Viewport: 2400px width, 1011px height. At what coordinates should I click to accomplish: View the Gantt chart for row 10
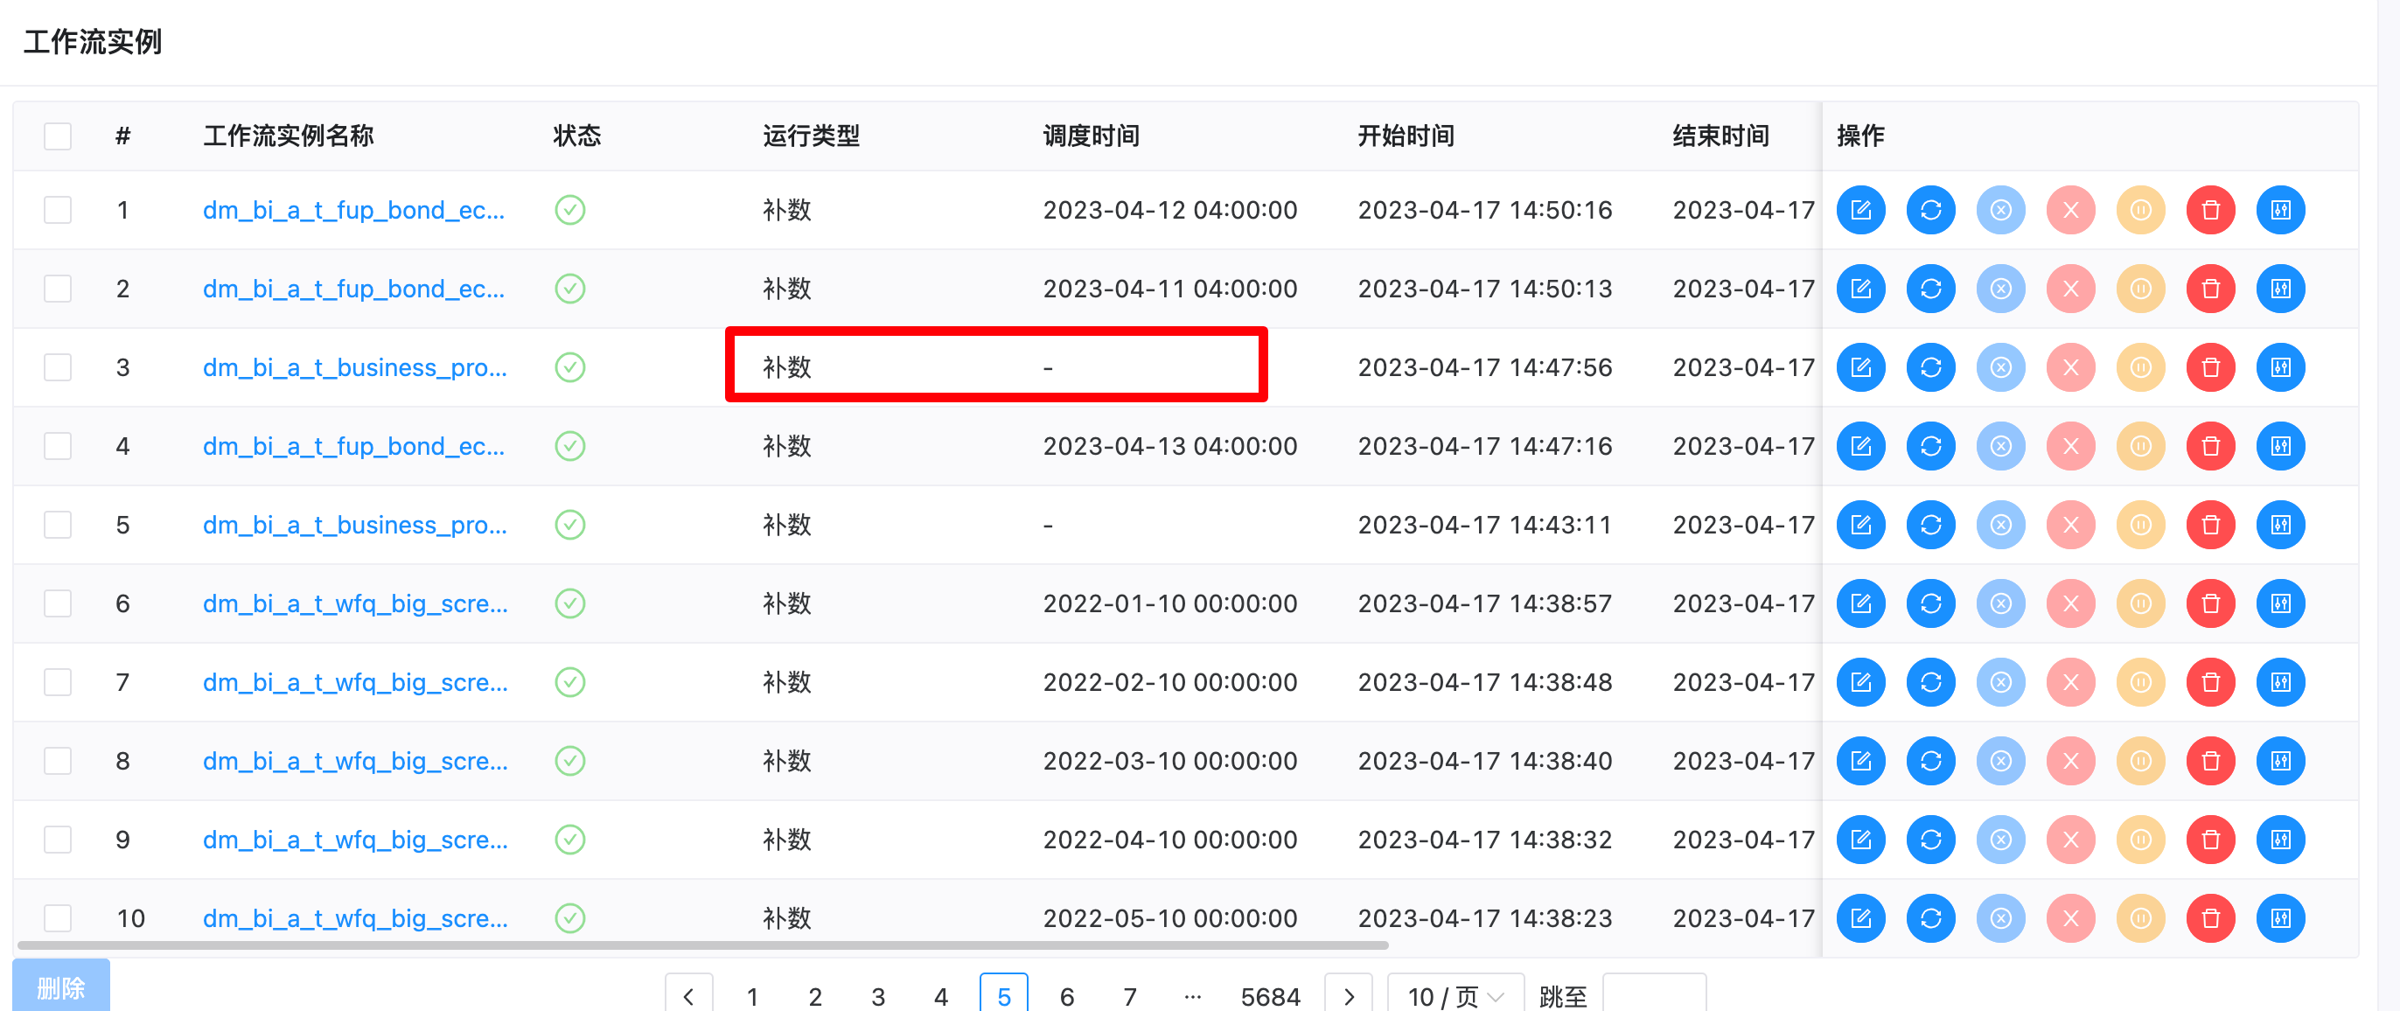2281,917
